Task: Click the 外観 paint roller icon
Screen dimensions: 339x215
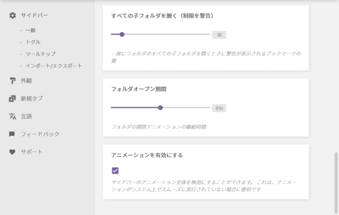Action: 13,81
